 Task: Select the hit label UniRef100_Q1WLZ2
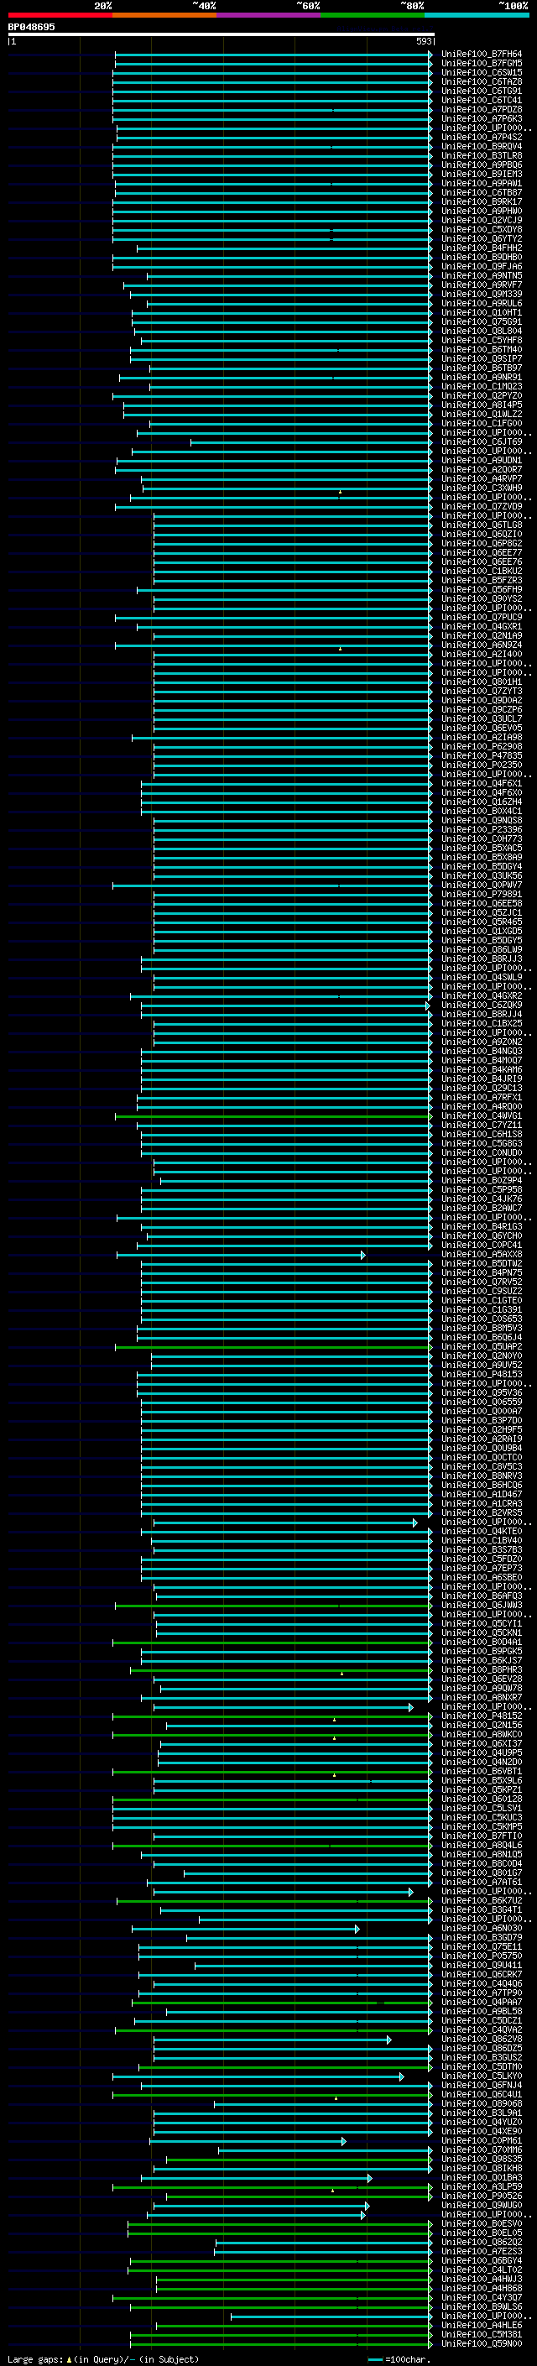[x=482, y=415]
